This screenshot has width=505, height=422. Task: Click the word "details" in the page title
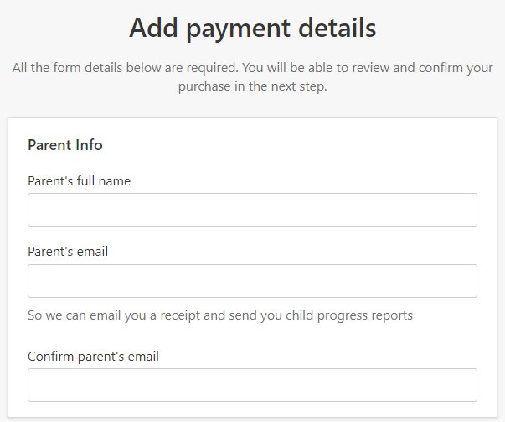(338, 28)
